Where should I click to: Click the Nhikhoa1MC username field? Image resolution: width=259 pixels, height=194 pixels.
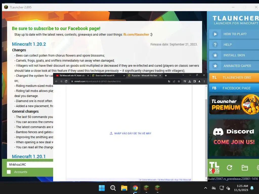[x=30, y=164]
